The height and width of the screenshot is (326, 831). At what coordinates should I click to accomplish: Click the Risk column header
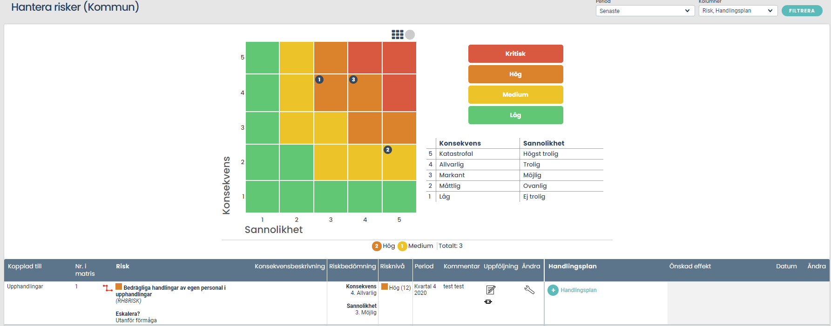coord(122,266)
